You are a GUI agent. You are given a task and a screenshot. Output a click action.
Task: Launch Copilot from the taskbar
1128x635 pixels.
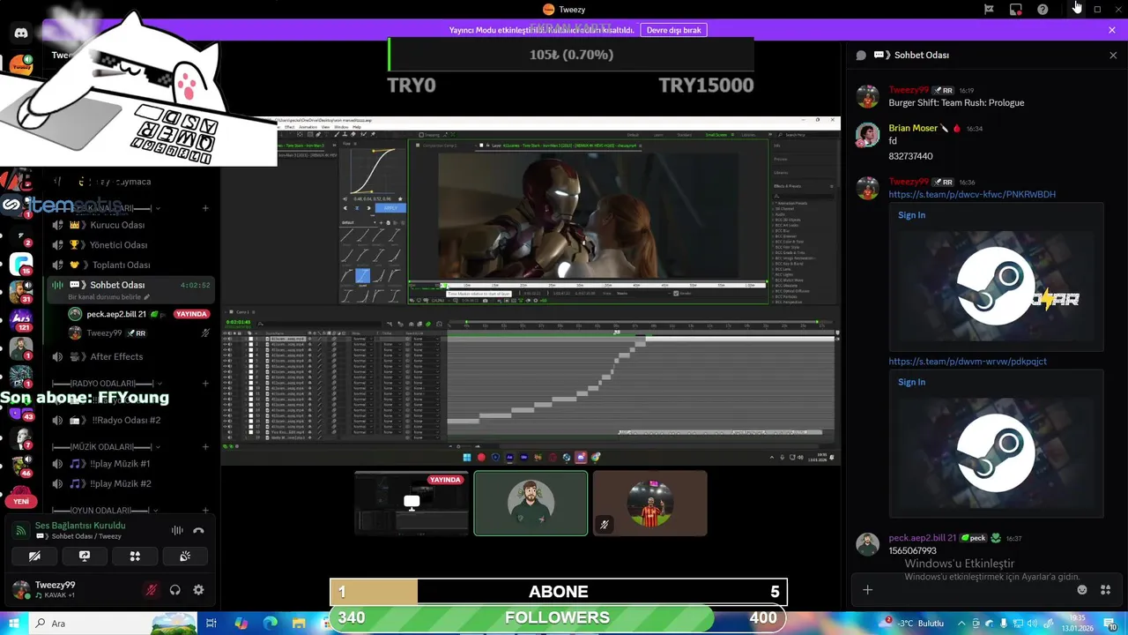pyautogui.click(x=241, y=624)
